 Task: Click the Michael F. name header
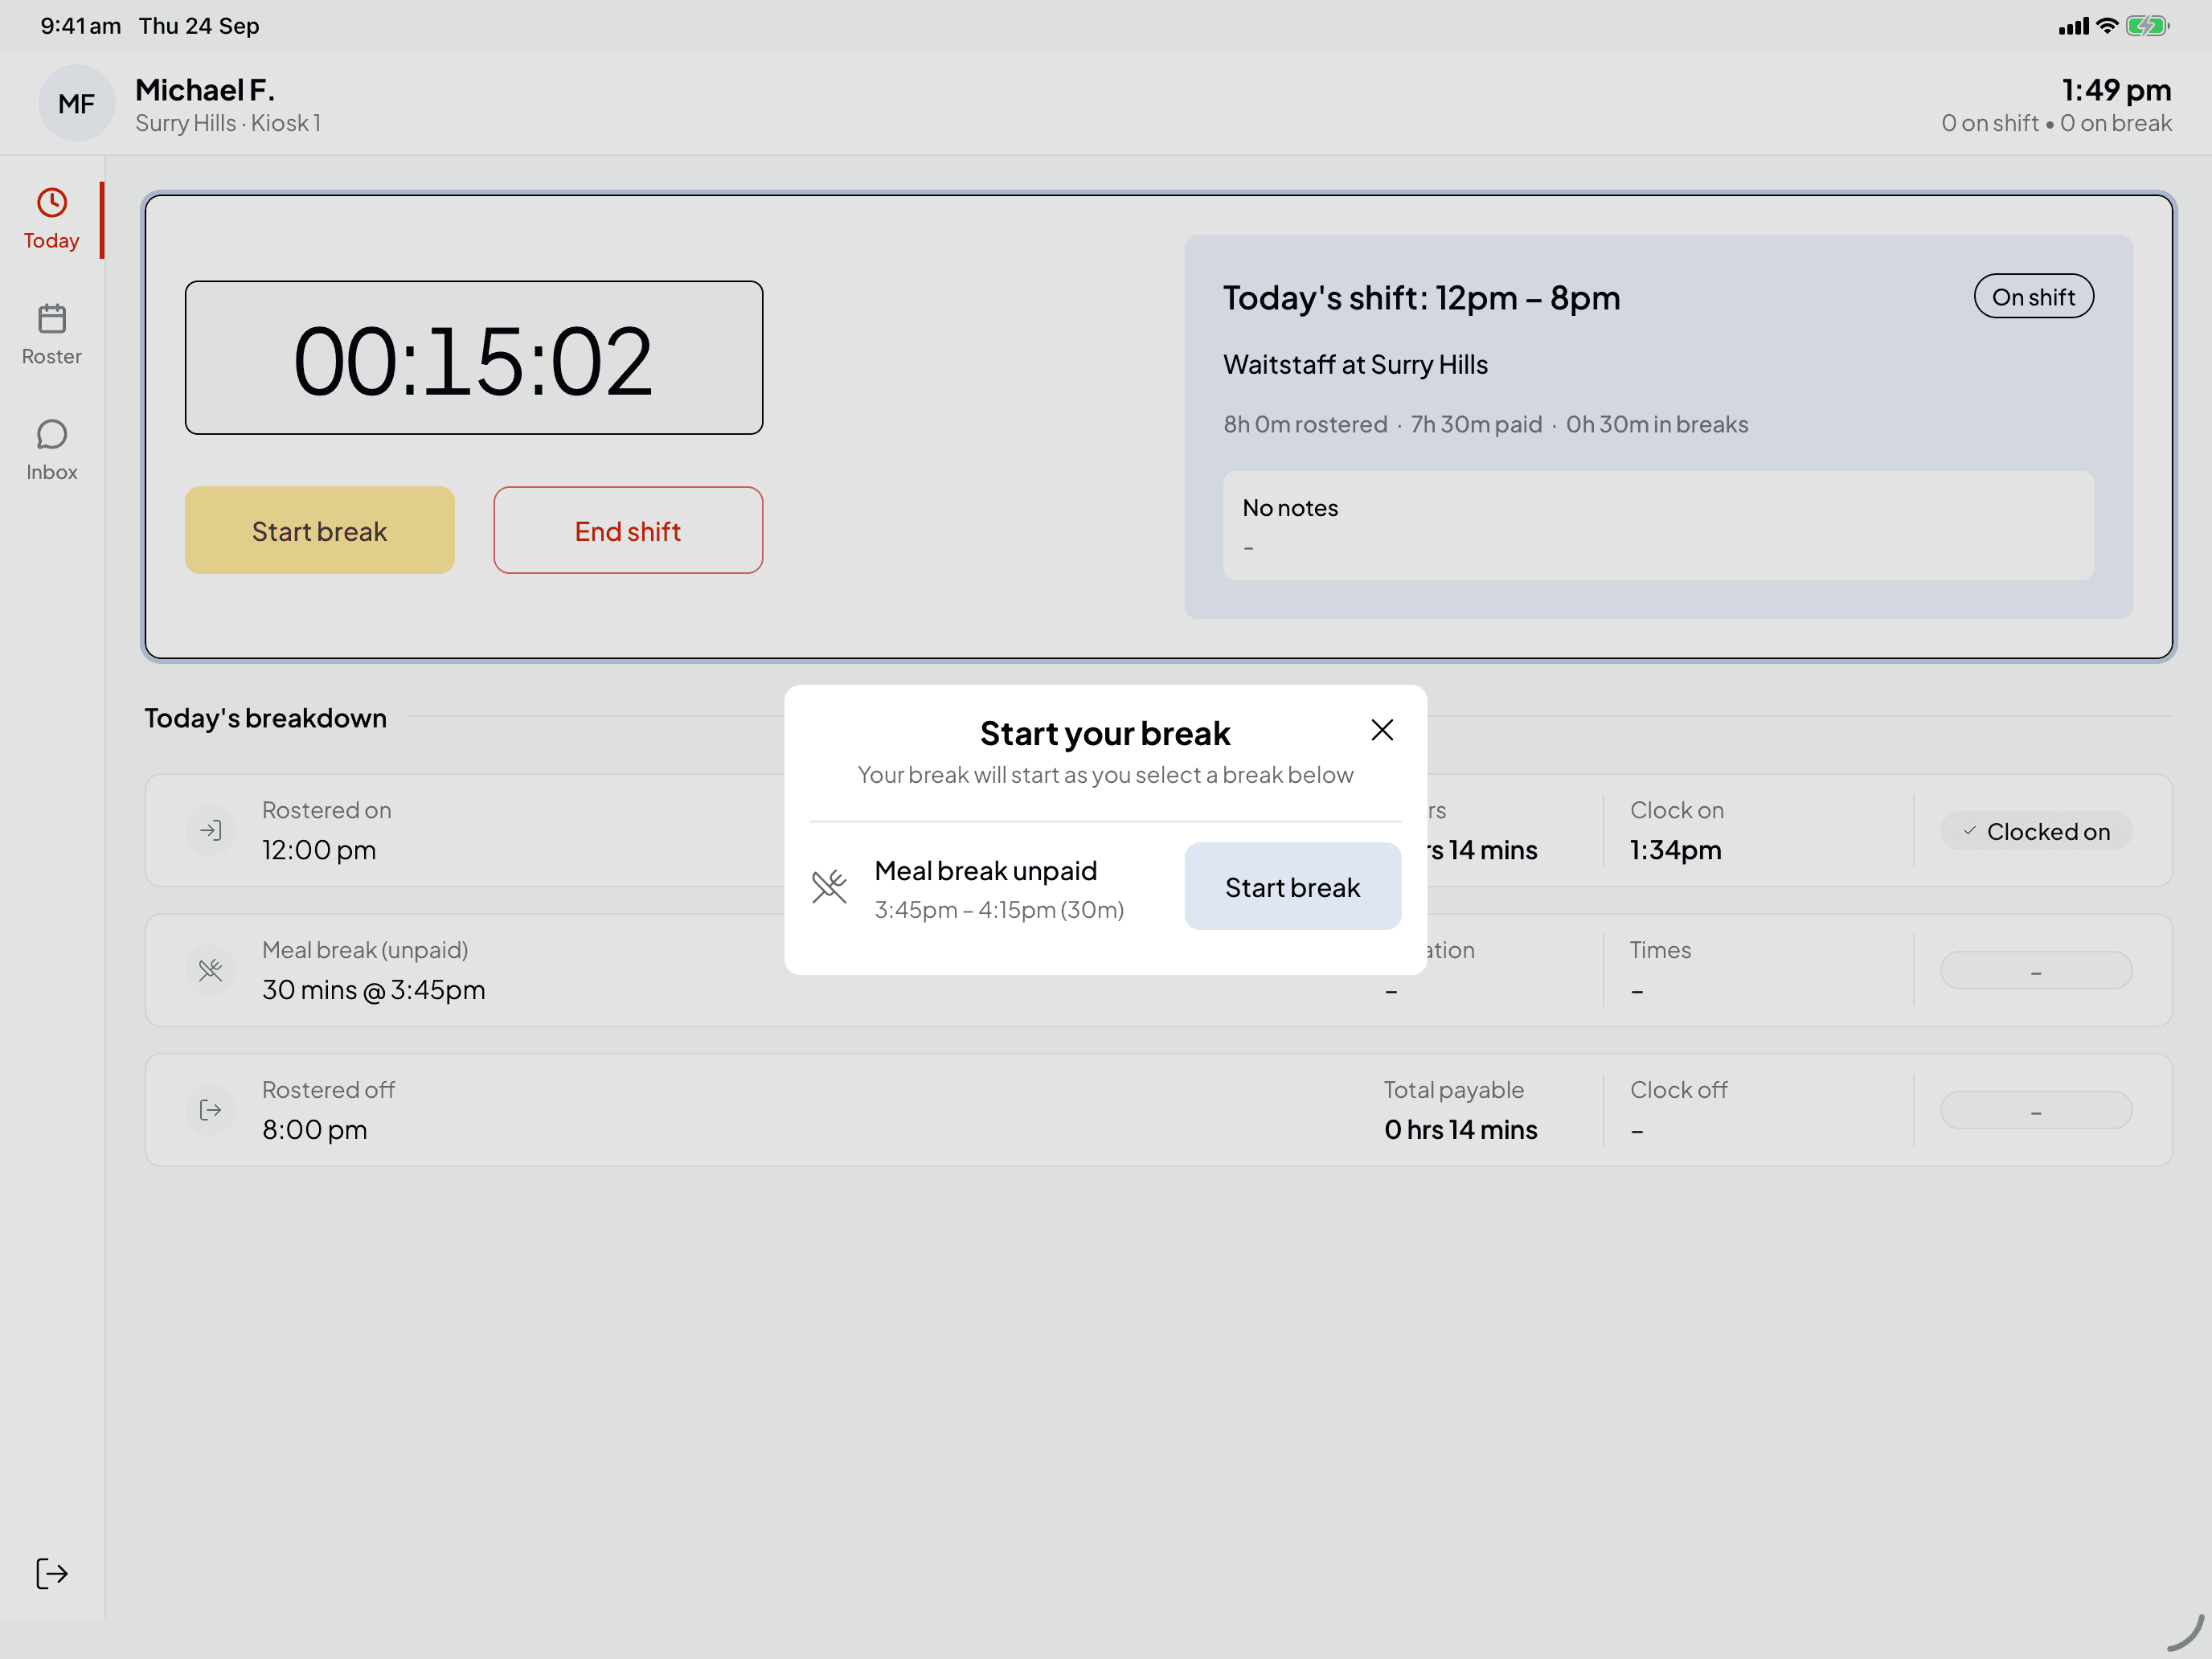pos(205,90)
